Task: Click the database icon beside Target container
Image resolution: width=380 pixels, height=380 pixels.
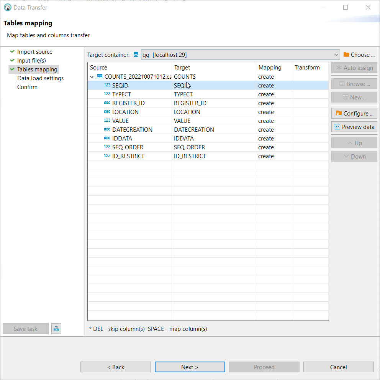Action: pyautogui.click(x=136, y=55)
